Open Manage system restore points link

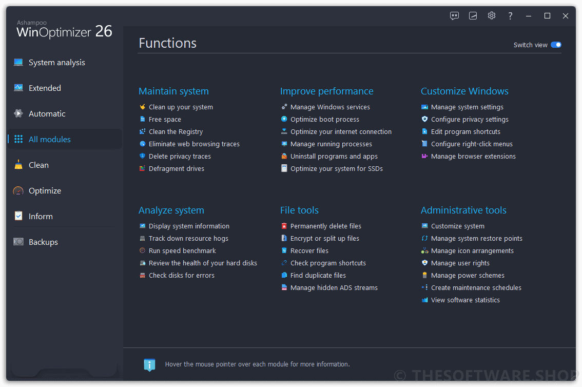(x=477, y=238)
